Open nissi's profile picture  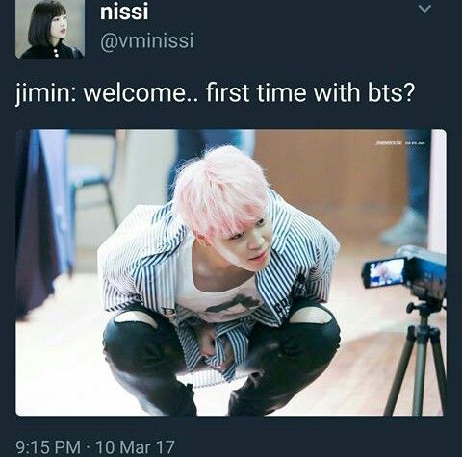(50, 29)
